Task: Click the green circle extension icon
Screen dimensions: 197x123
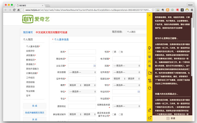Action: click(x=172, y=10)
